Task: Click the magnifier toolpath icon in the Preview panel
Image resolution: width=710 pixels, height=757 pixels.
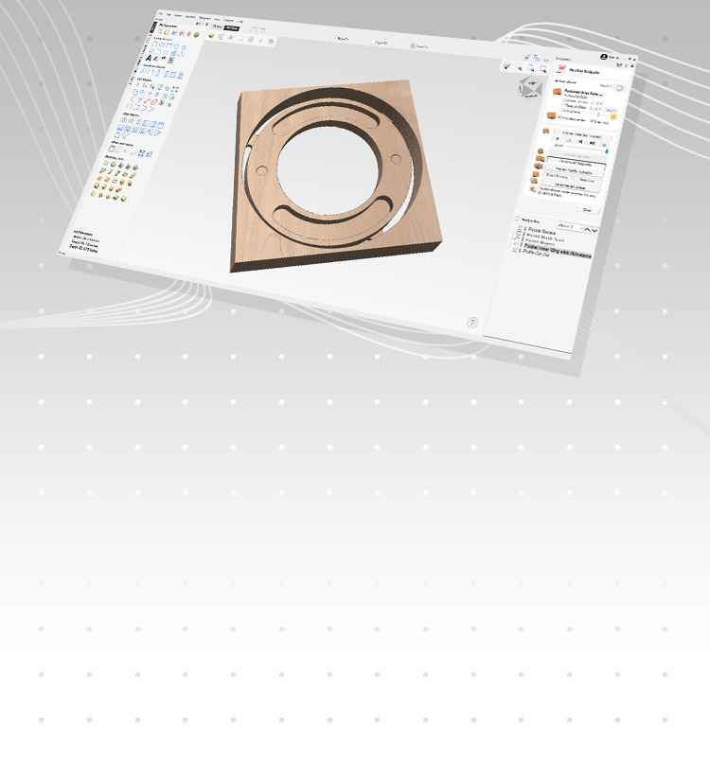Action: 541,150
